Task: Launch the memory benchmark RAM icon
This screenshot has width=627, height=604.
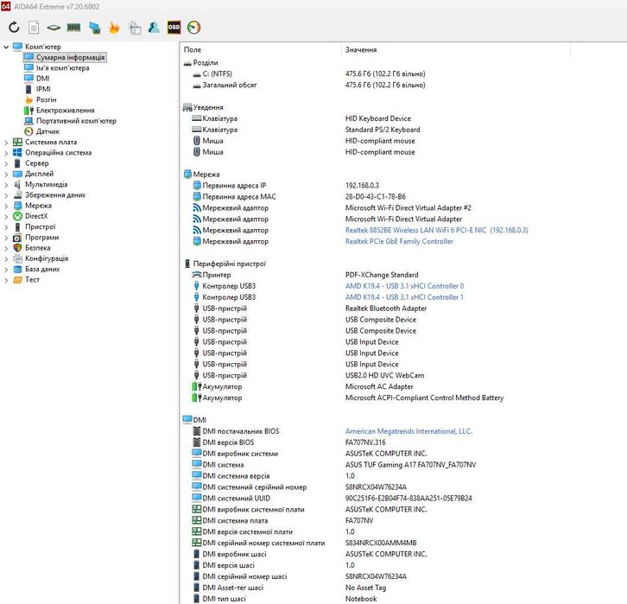Action: [73, 28]
